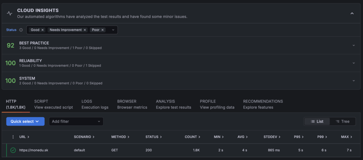Open the Quick select menu
This screenshot has width=363, height=160.
click(25, 122)
